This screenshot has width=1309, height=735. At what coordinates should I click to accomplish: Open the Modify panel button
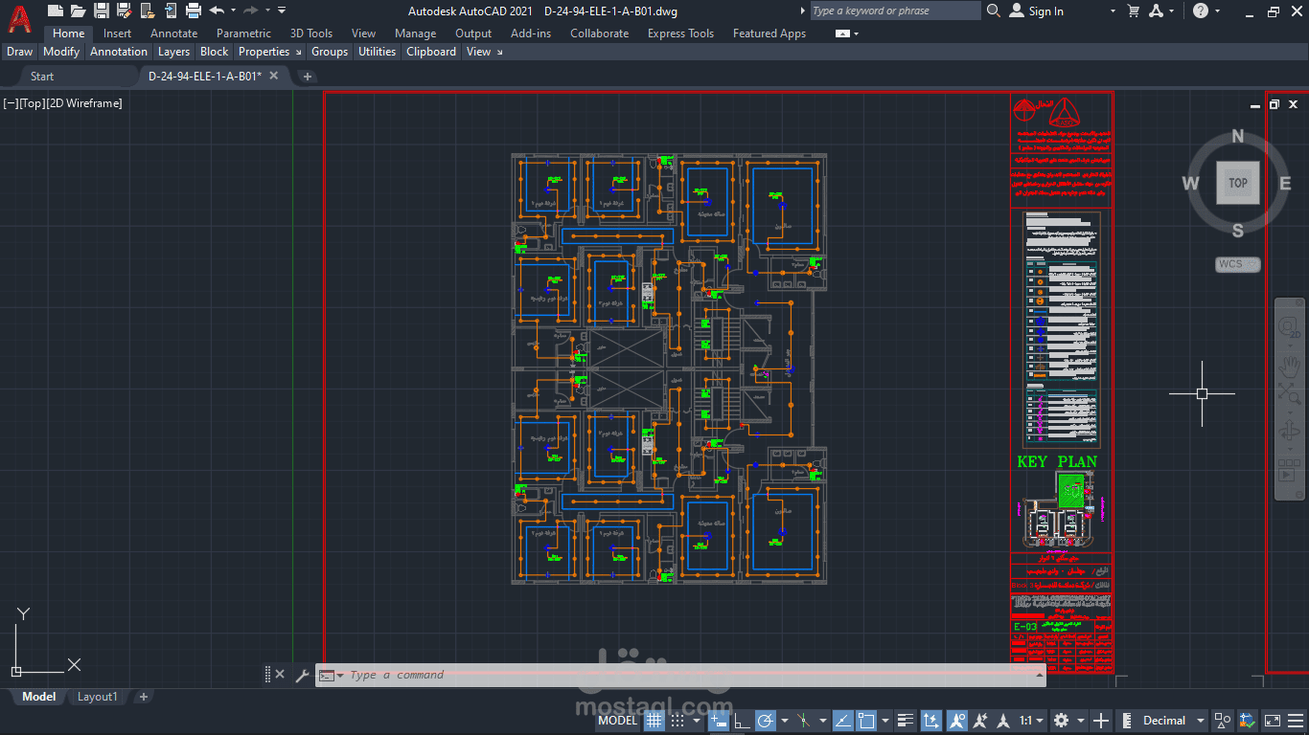point(61,52)
